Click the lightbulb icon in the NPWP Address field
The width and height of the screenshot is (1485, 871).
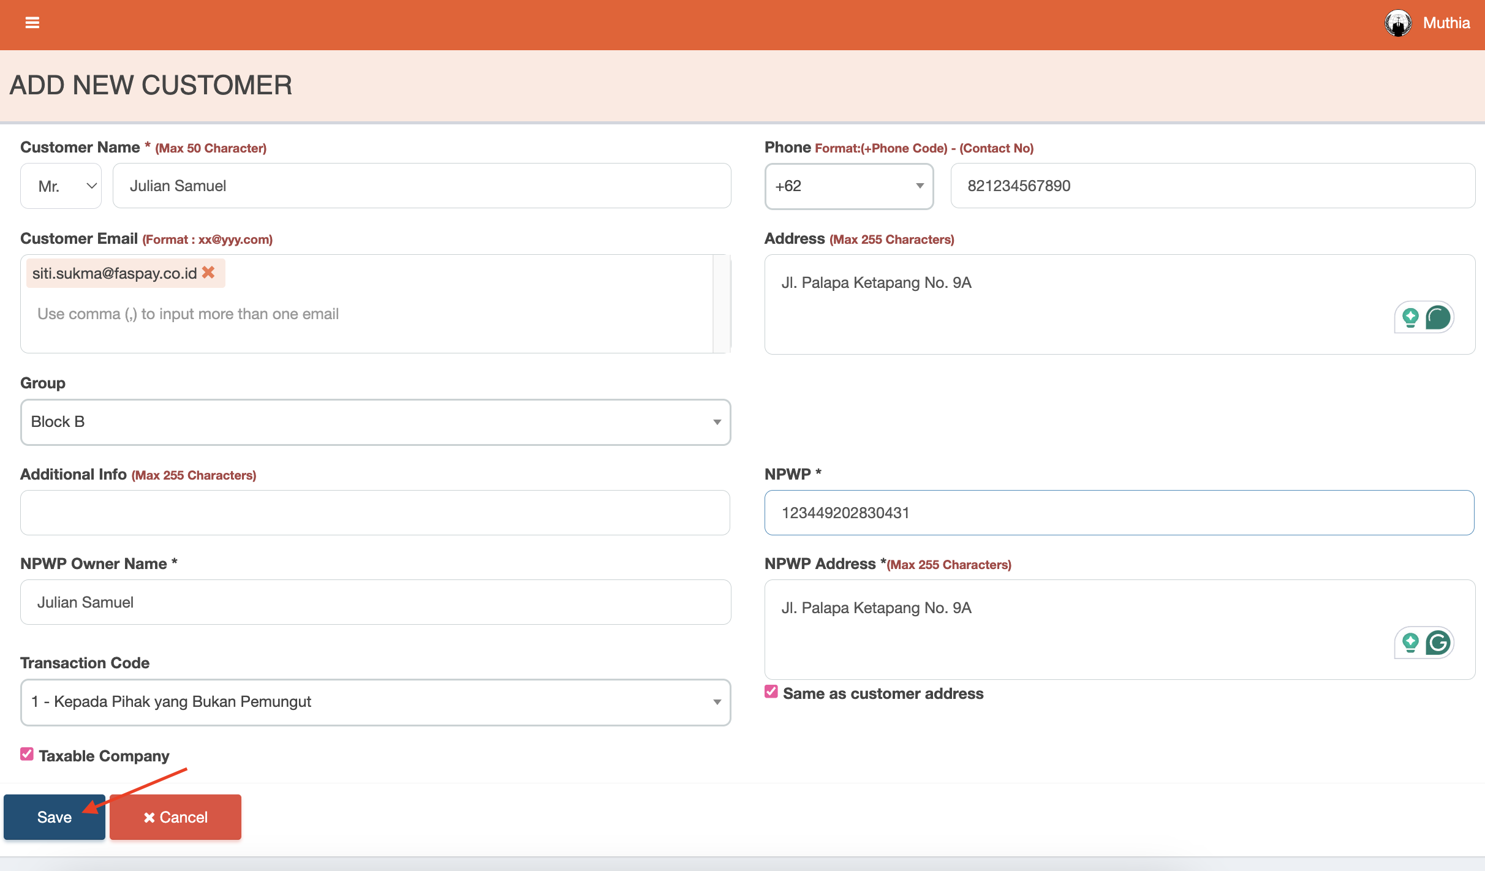click(1410, 643)
